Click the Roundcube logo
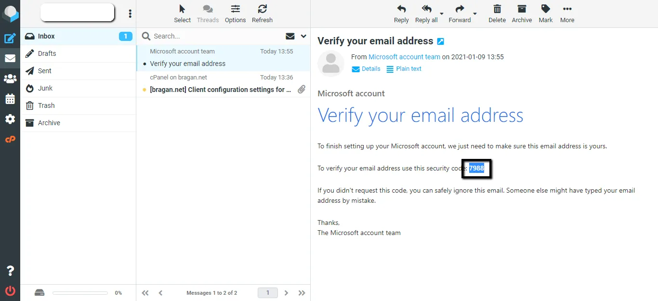 coord(10,13)
